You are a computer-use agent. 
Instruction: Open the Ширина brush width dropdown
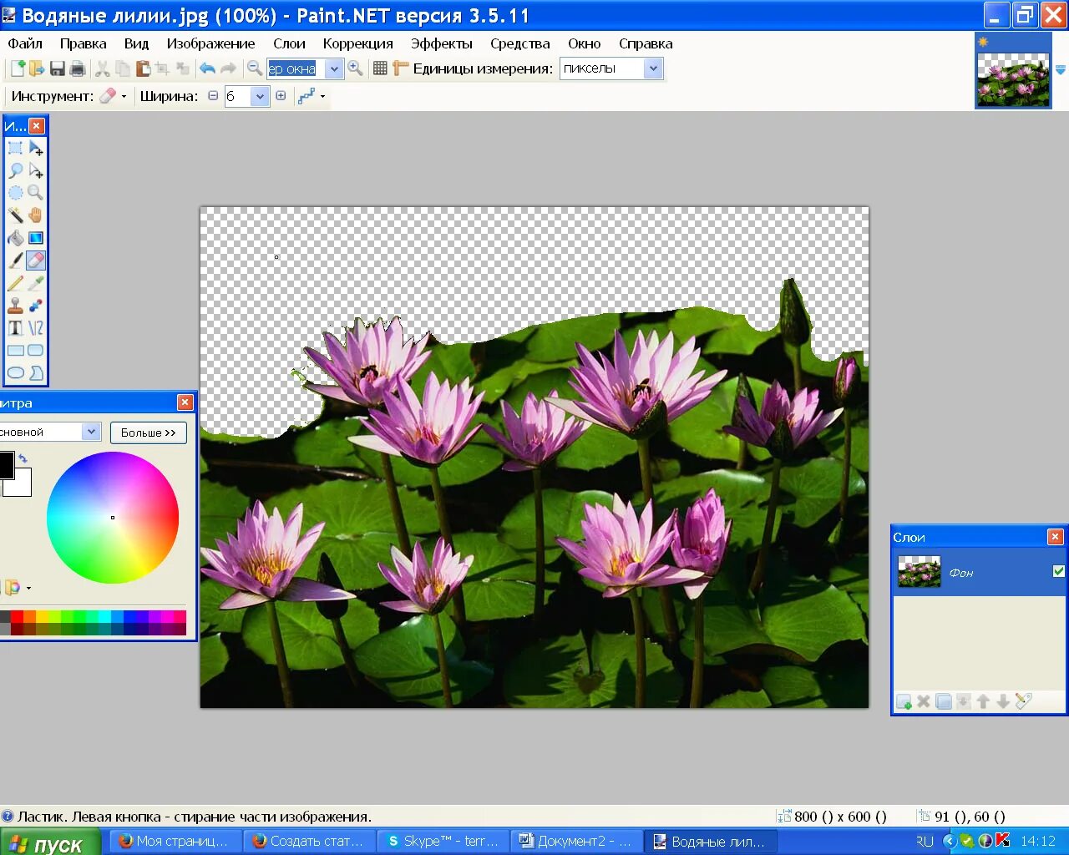260,96
